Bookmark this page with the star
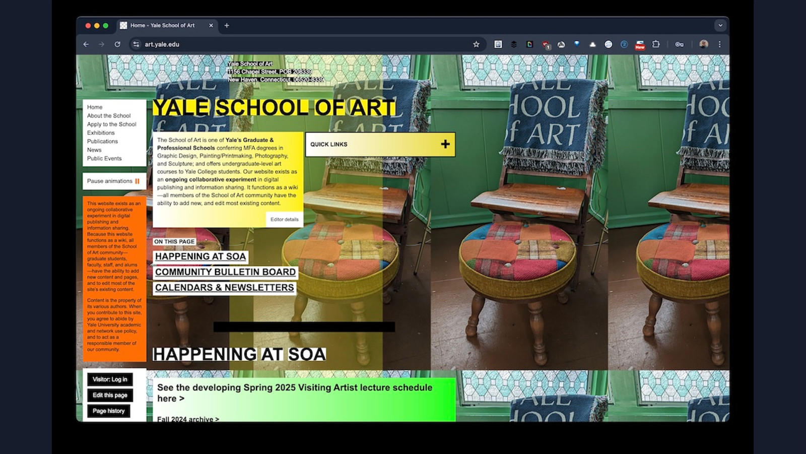The height and width of the screenshot is (454, 806). (x=476, y=44)
